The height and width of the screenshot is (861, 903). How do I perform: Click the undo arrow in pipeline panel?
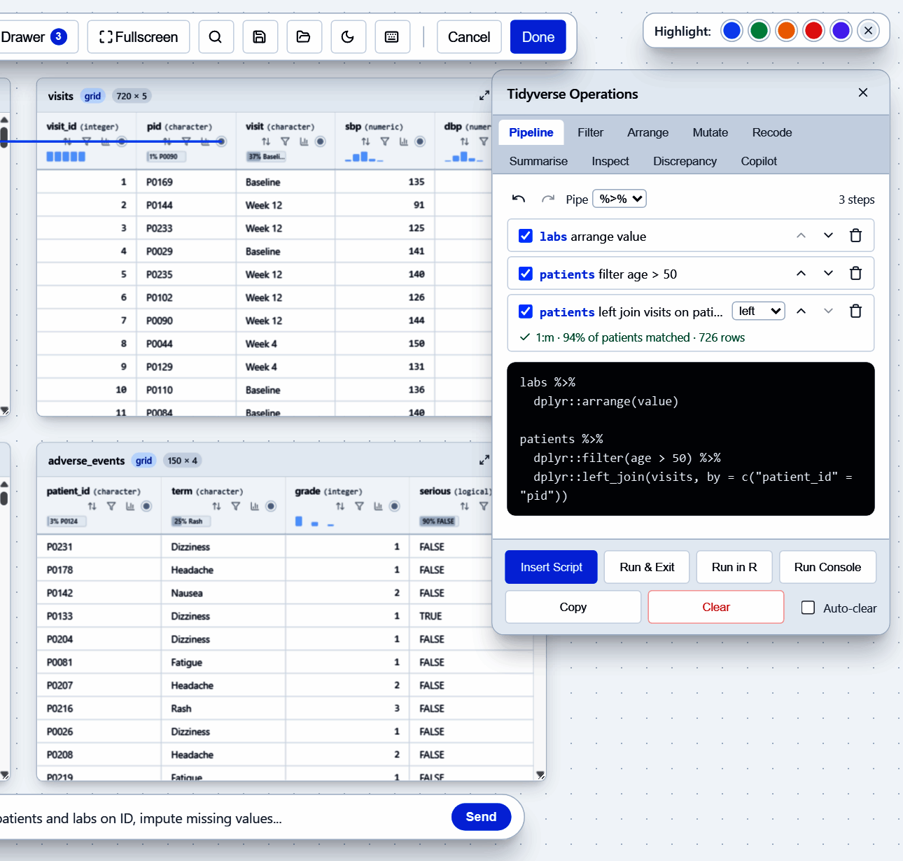pyautogui.click(x=519, y=199)
